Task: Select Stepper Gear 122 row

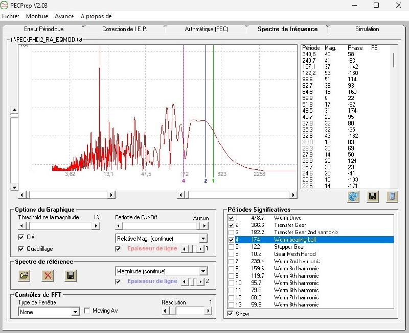Action: coord(311,247)
